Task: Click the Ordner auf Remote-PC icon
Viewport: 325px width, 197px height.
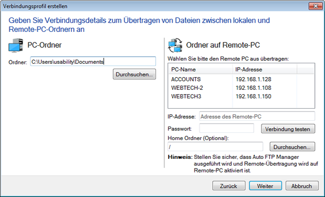Action: 174,45
